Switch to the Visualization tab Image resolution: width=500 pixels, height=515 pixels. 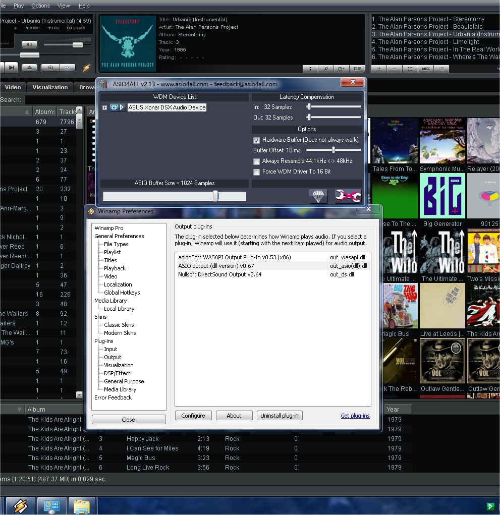coord(50,87)
